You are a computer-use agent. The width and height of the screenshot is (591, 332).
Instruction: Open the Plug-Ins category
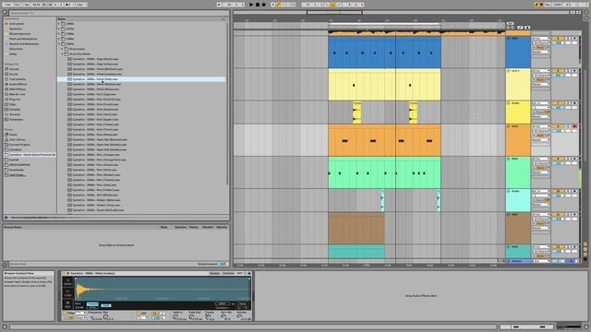coord(15,100)
